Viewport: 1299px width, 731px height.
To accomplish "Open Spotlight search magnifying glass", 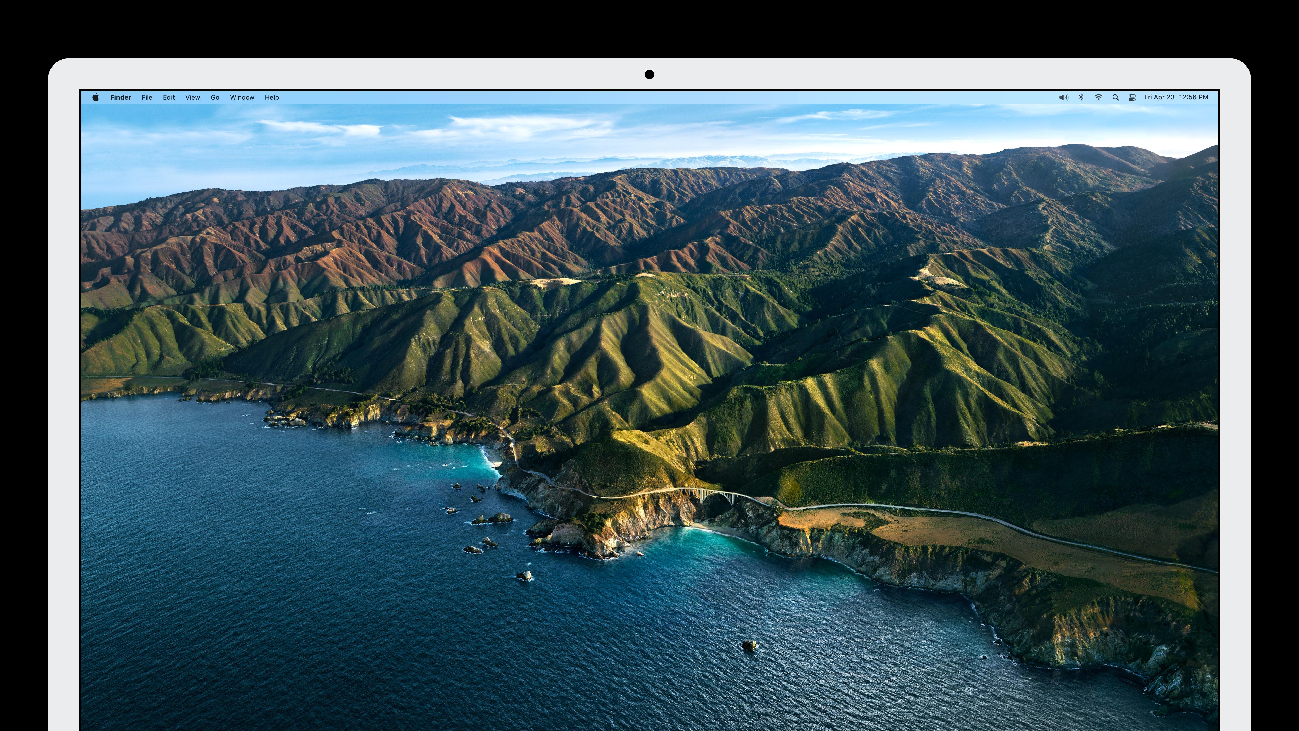I will click(x=1116, y=97).
